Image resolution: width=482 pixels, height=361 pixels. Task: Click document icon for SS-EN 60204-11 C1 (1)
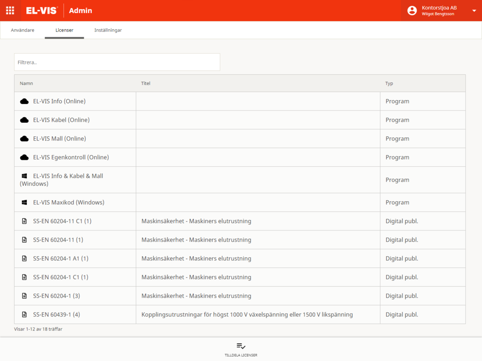coord(24,221)
